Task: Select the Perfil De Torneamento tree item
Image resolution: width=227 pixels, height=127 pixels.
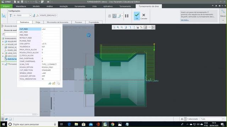Action: pyautogui.click(x=11, y=59)
